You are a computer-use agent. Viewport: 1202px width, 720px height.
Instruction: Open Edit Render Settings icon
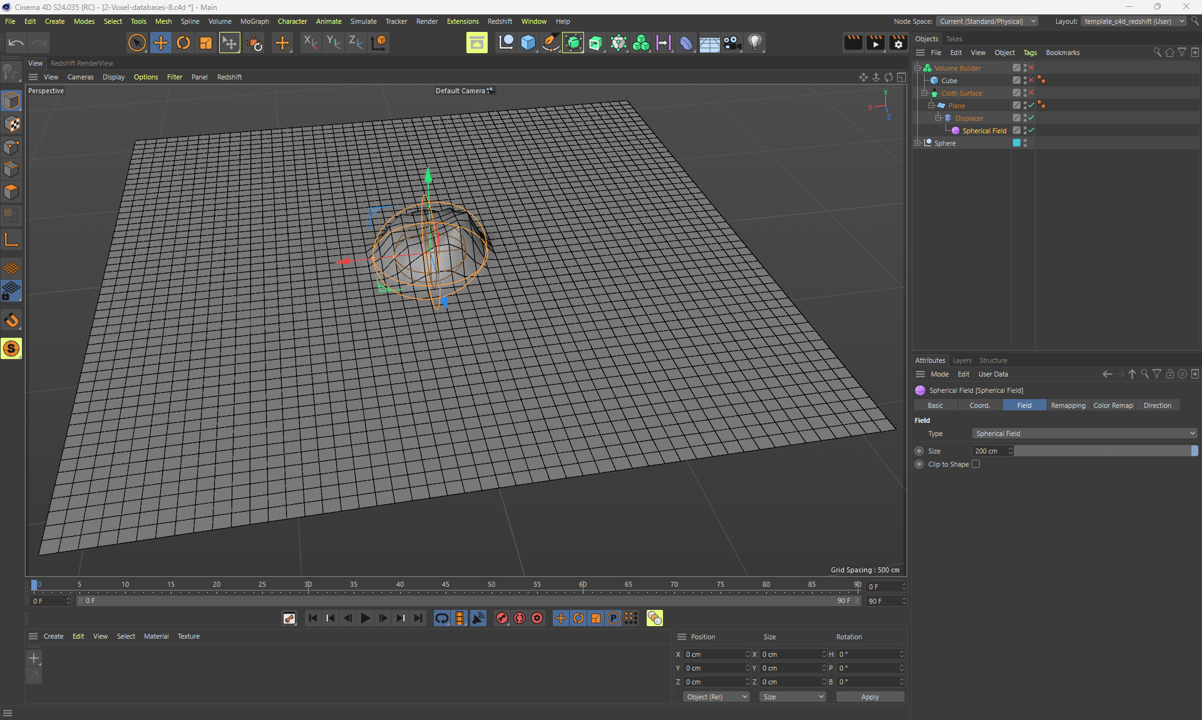click(x=898, y=43)
